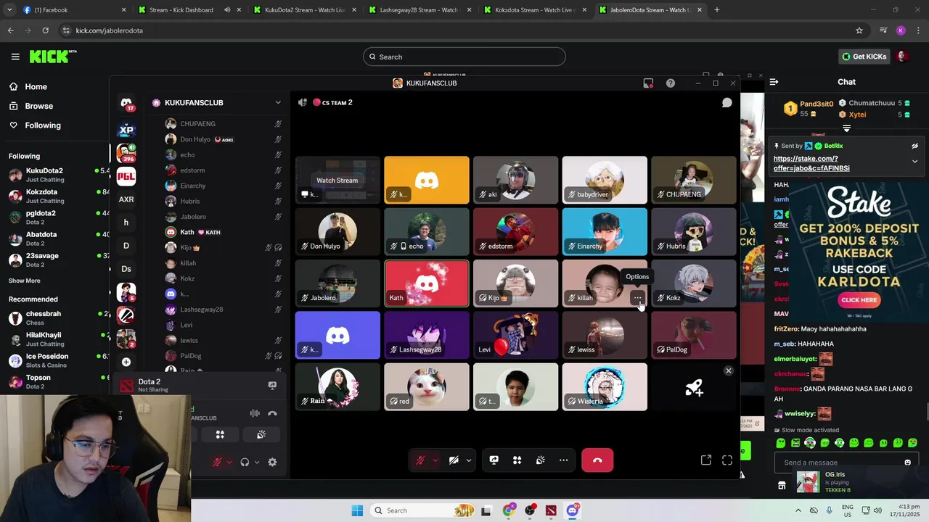The image size is (929, 522).
Task: Click the Get KICKs button
Action: pos(864,57)
